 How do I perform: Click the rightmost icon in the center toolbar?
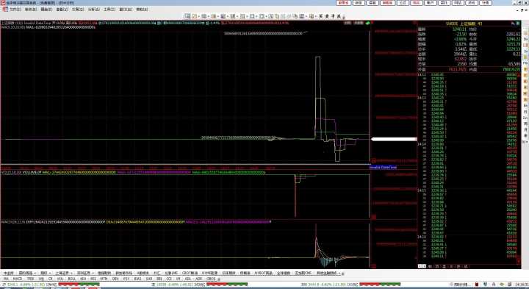343,17
